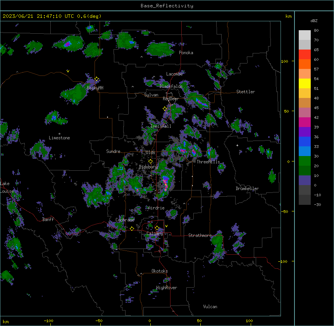Screen dimensions: 334x326
Task: Select the -50 tick on right axis
Action: point(284,211)
